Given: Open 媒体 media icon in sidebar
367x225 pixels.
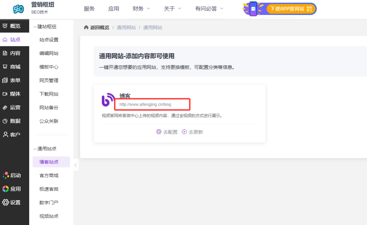Looking at the screenshot, I should tap(5, 94).
